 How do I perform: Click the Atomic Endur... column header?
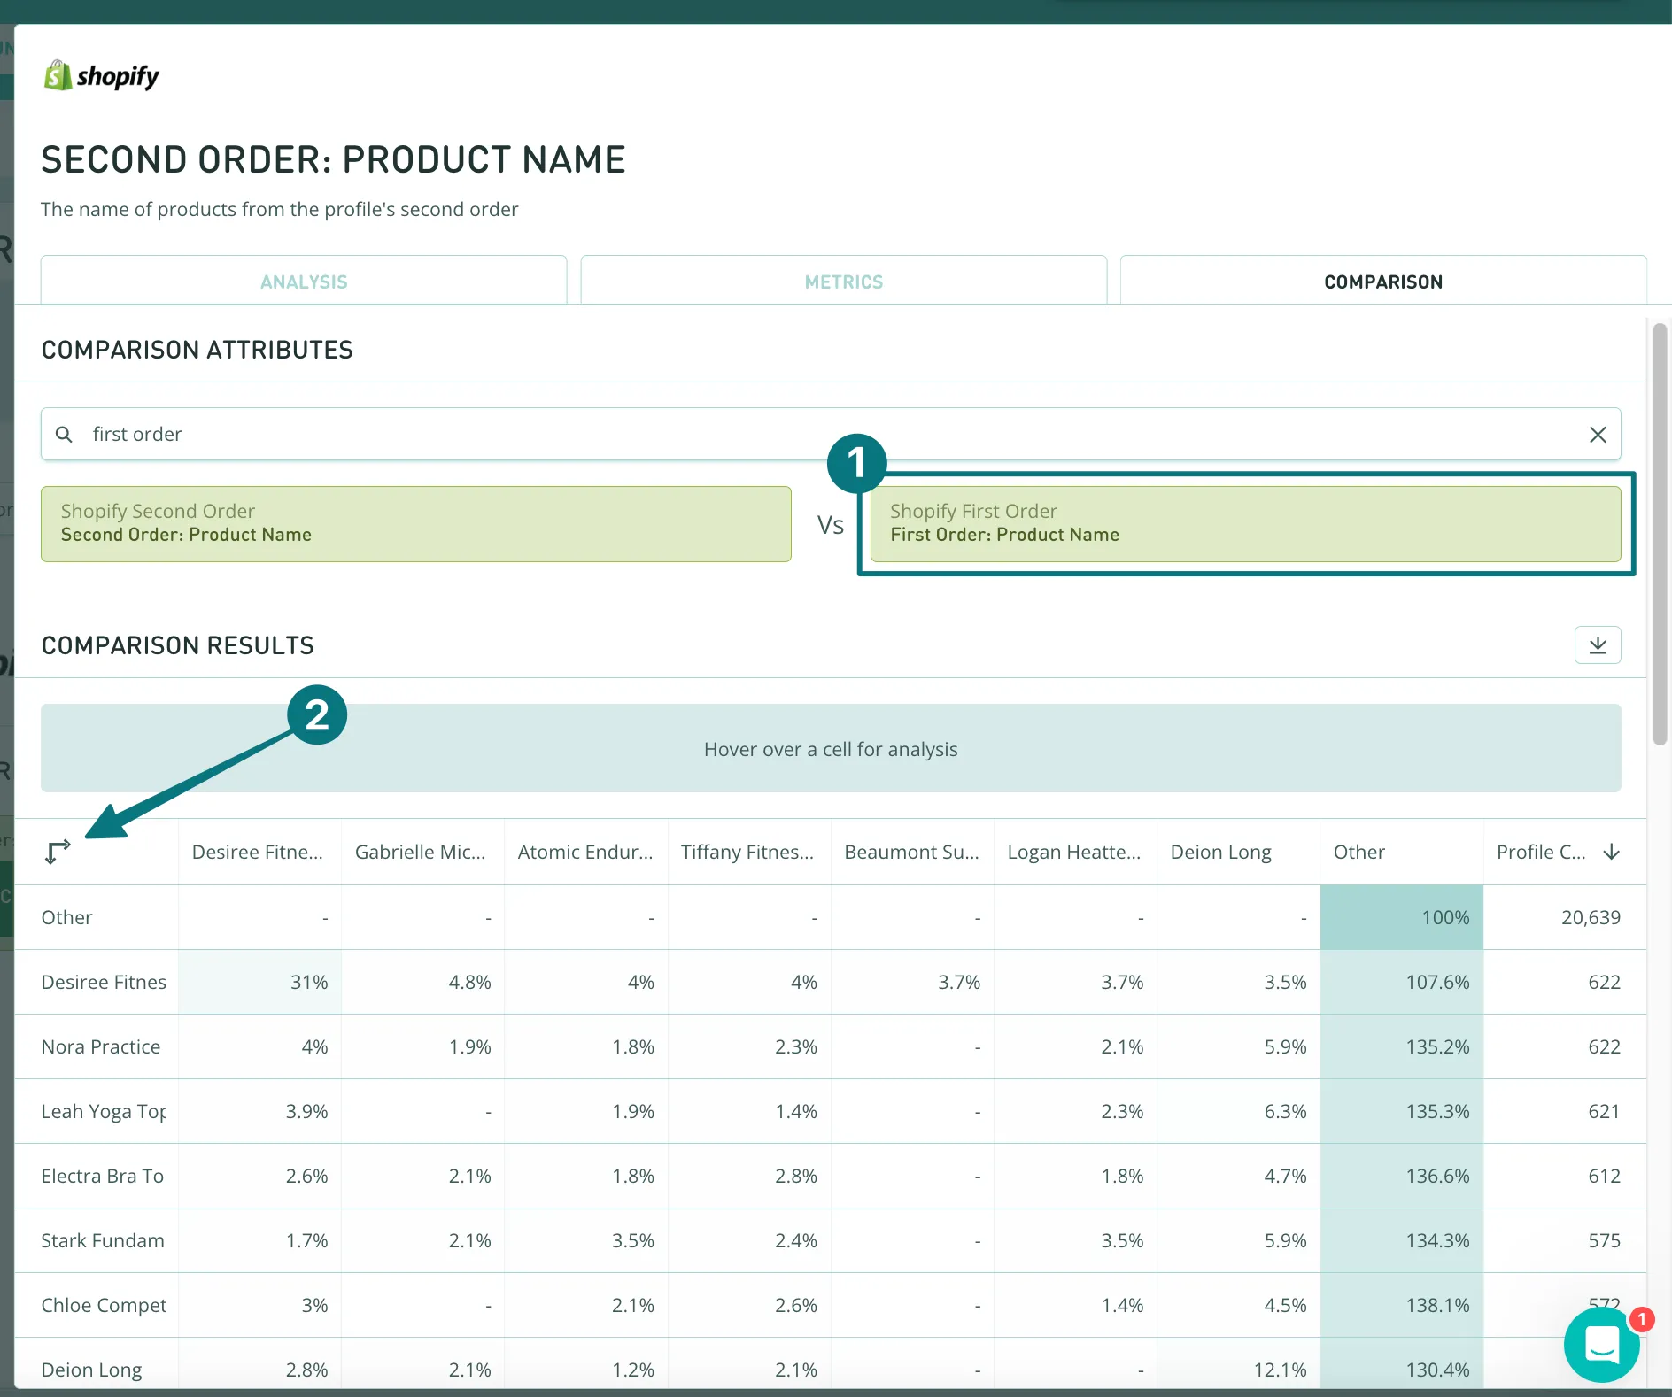point(585,852)
